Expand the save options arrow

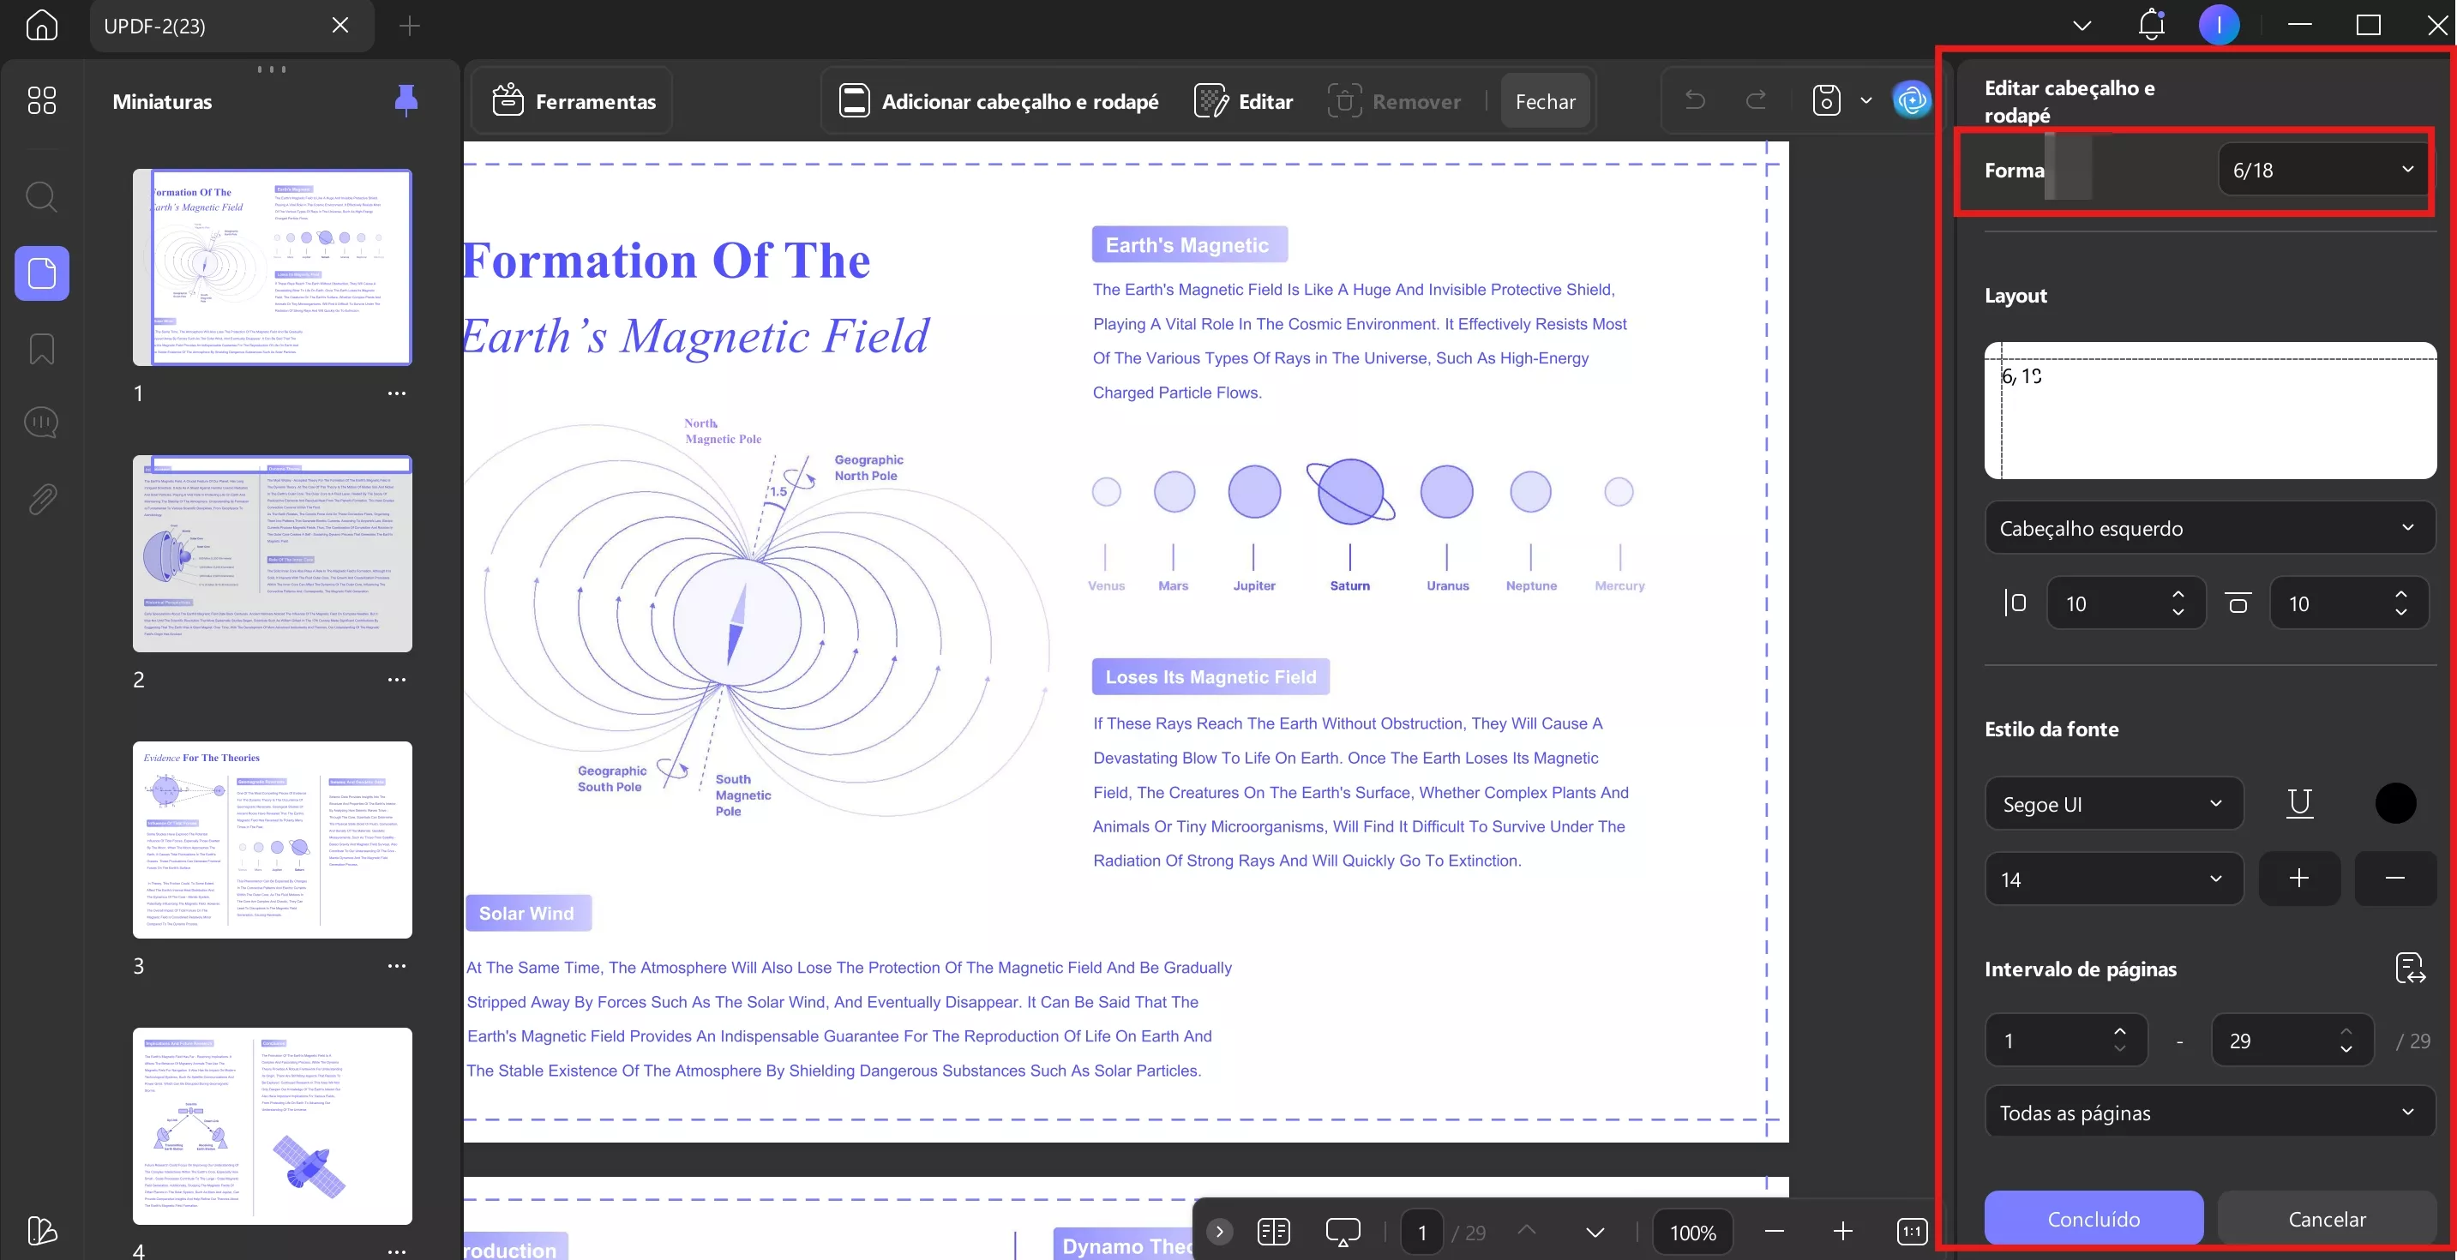click(1865, 100)
